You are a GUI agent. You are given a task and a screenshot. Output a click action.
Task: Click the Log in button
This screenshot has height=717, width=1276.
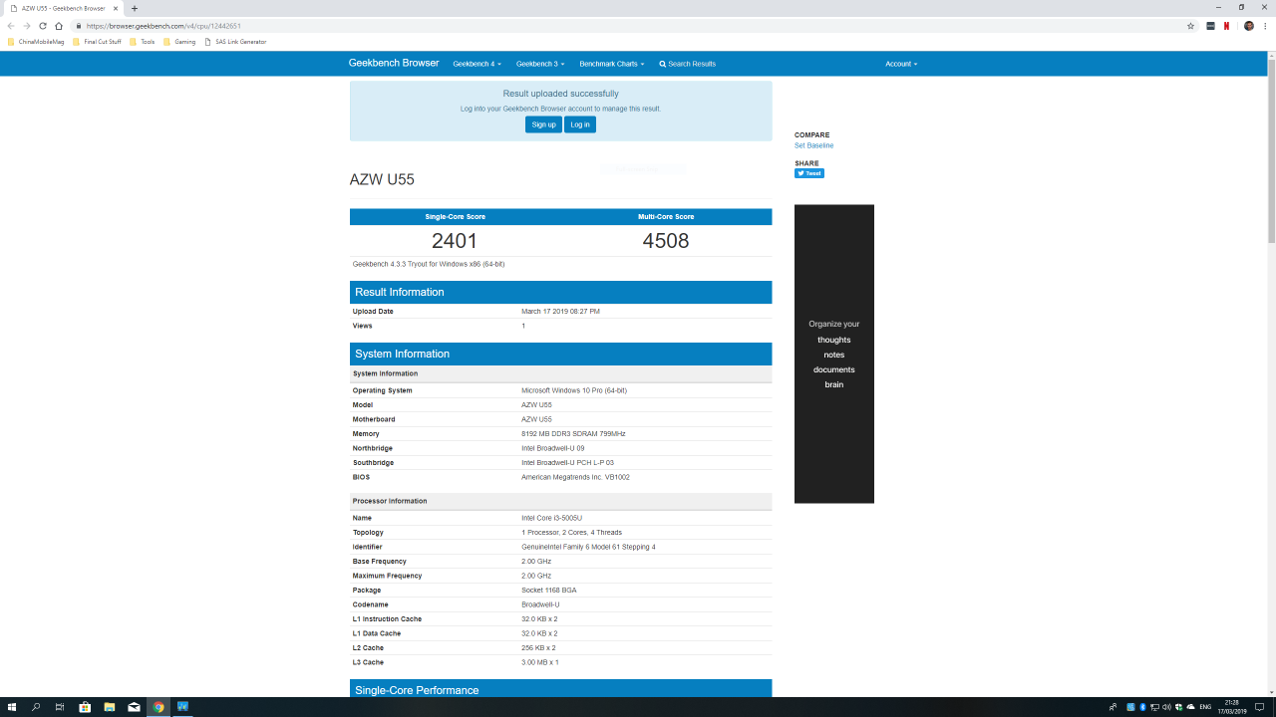point(580,124)
